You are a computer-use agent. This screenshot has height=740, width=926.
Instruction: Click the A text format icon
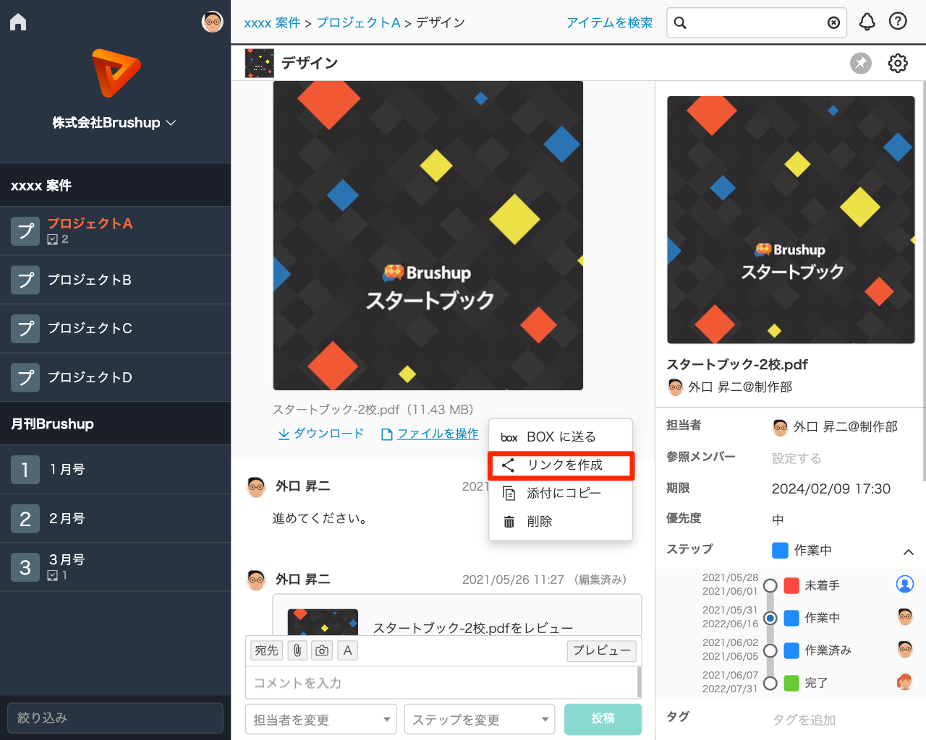[347, 650]
